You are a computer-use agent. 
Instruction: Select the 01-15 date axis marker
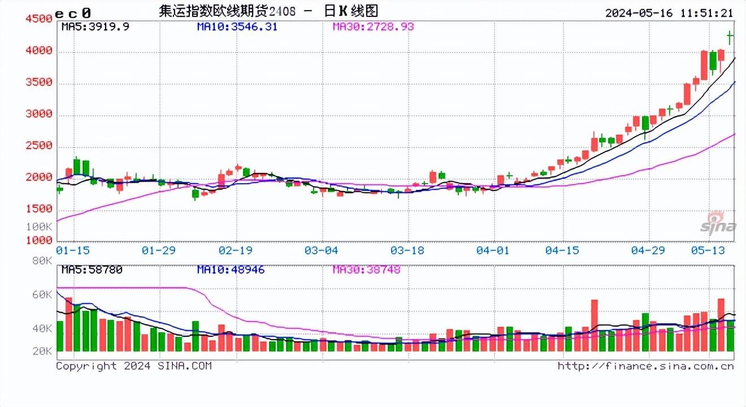pyautogui.click(x=72, y=250)
